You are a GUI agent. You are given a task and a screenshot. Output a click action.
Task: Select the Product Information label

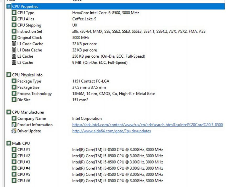coord(35,125)
